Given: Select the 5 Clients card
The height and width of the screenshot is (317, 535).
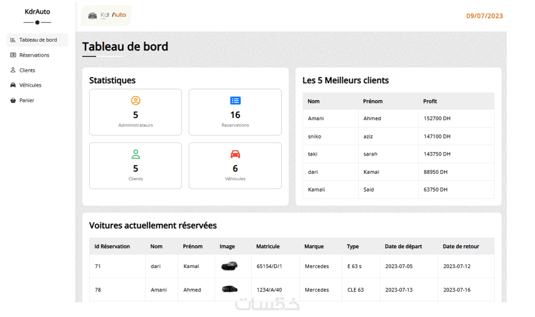Looking at the screenshot, I should coord(136,166).
